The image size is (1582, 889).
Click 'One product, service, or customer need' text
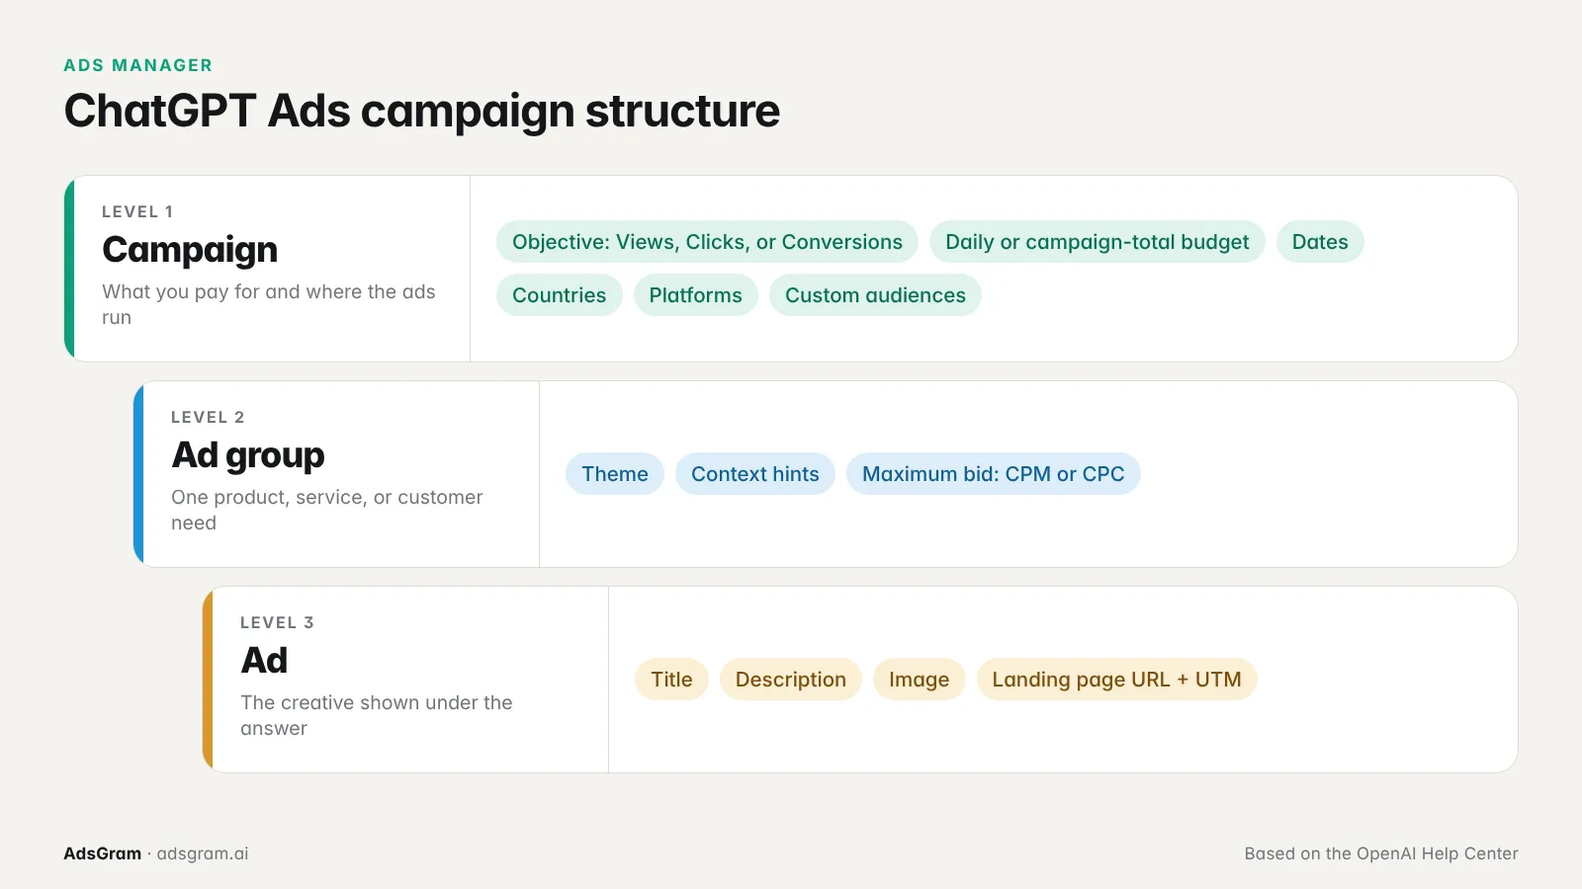[x=327, y=510]
